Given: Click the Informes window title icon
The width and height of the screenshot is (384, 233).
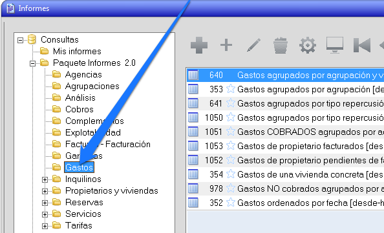Looking at the screenshot, I should 10,8.
